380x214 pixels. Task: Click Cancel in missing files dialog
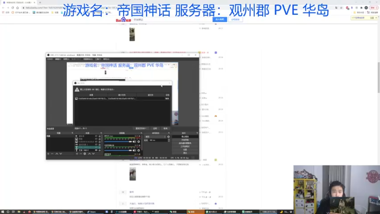[x=165, y=128]
